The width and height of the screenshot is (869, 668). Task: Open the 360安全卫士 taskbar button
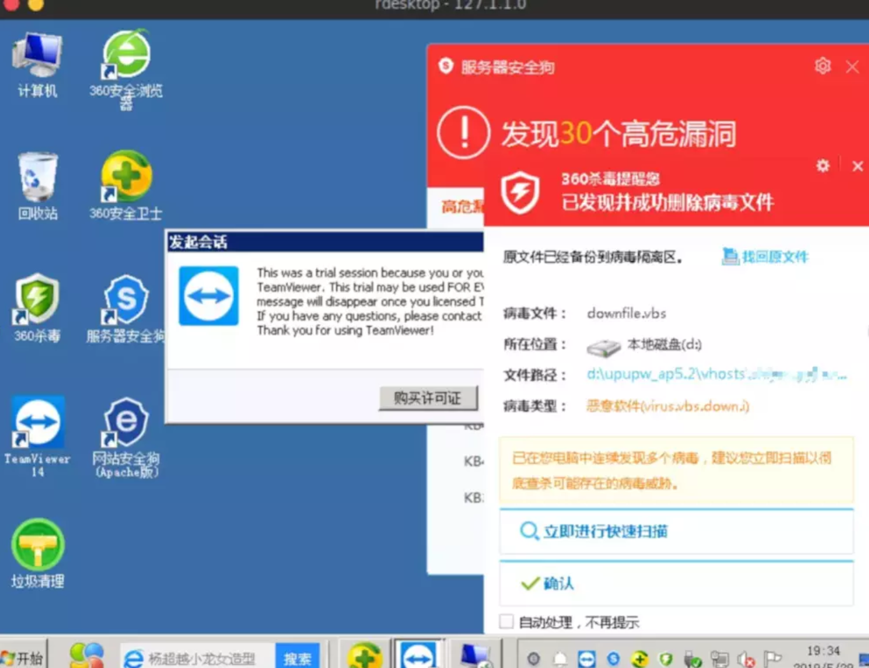364,657
